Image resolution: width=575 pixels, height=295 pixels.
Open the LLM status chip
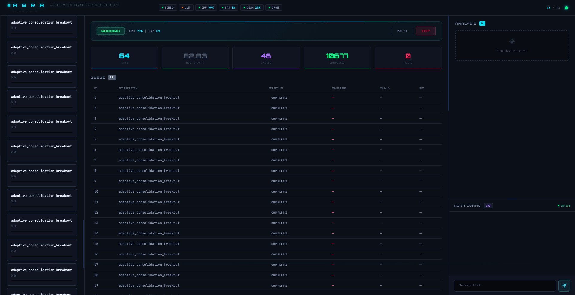(x=186, y=8)
